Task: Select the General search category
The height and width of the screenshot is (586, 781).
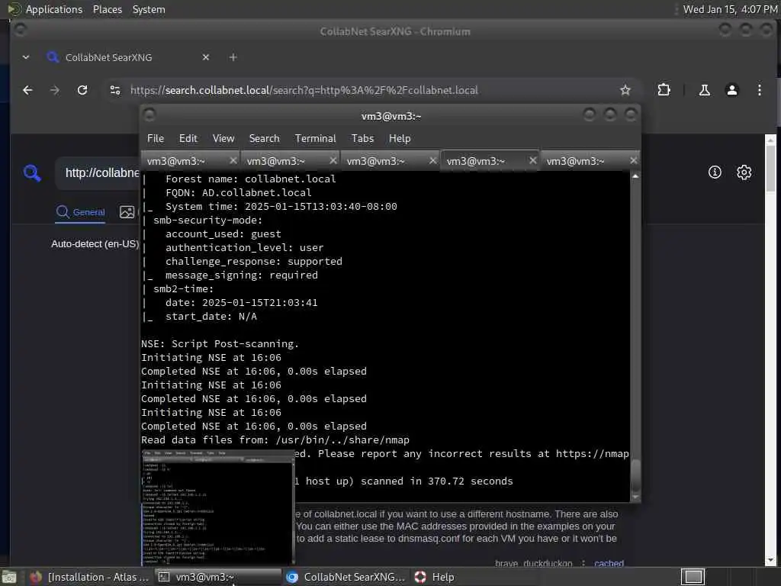Action: click(x=81, y=212)
